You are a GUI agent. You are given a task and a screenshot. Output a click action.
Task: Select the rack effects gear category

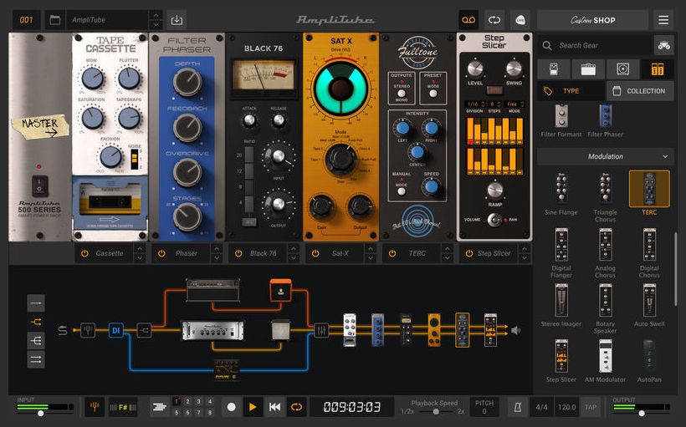(657, 69)
